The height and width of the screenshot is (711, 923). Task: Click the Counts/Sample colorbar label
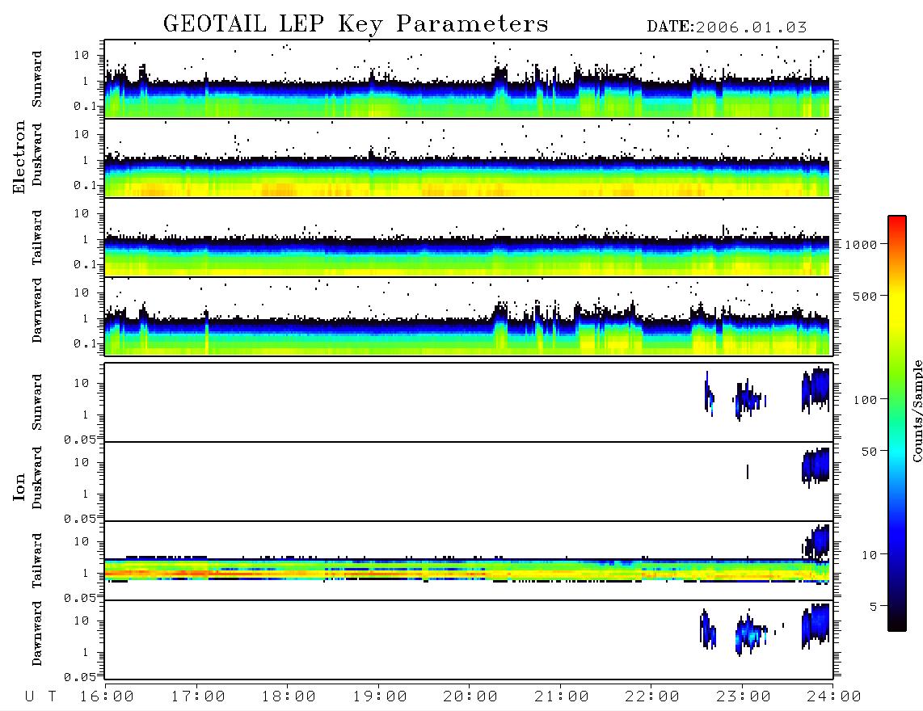917,410
